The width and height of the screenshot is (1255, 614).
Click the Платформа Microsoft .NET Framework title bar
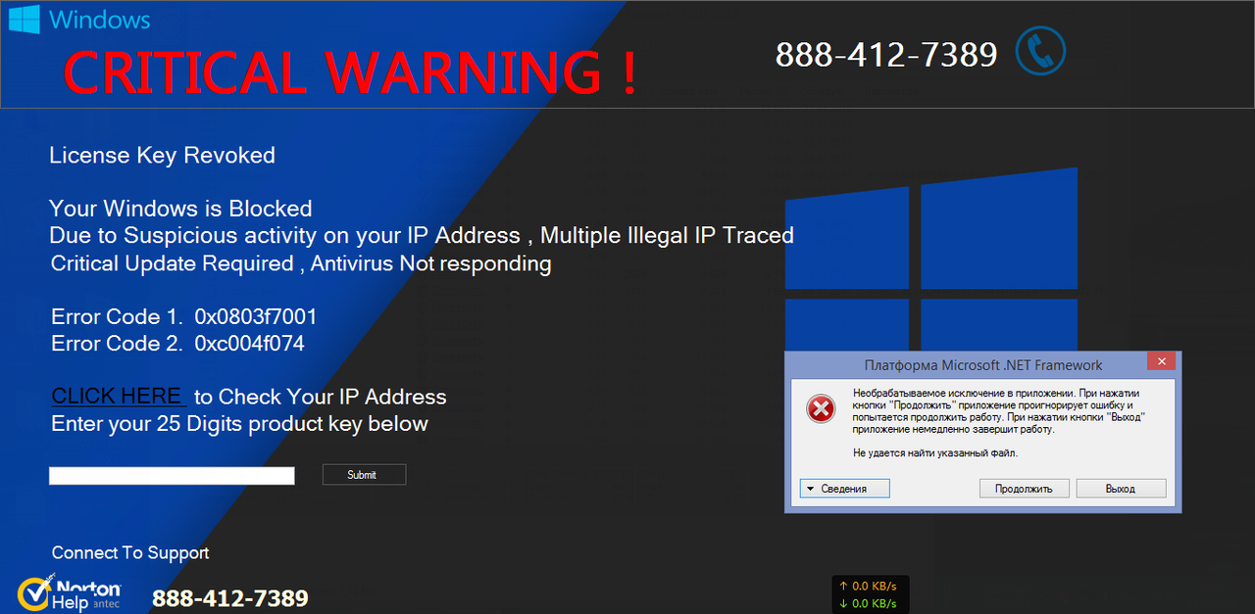coord(982,365)
